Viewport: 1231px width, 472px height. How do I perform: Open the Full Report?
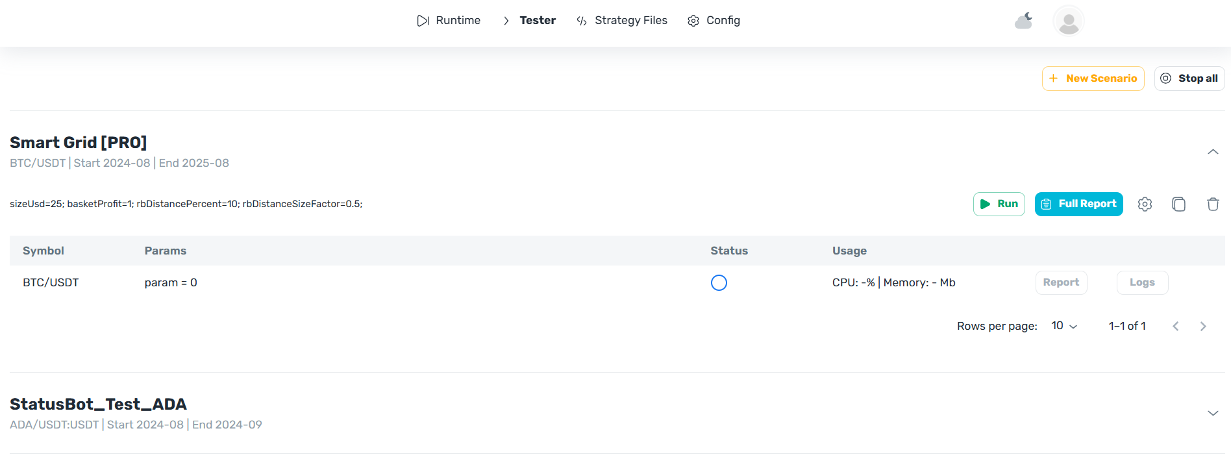[x=1078, y=204]
